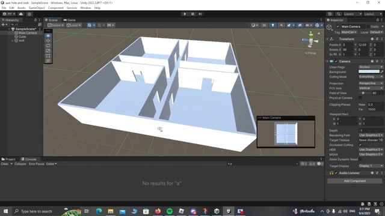Open scene draw mode shading dropdown
The height and width of the screenshot is (216, 385).
pos(254,25)
